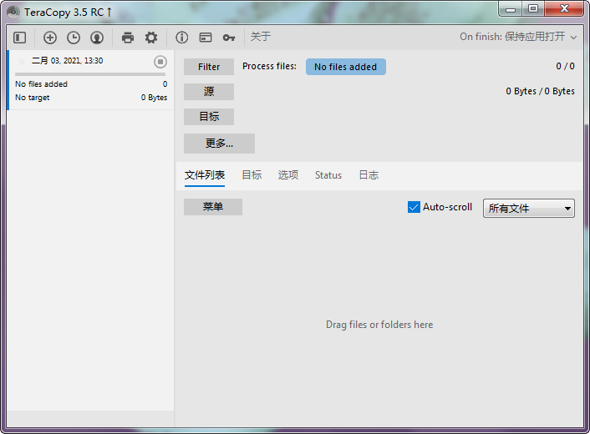Switch to the Status tab

(x=328, y=175)
